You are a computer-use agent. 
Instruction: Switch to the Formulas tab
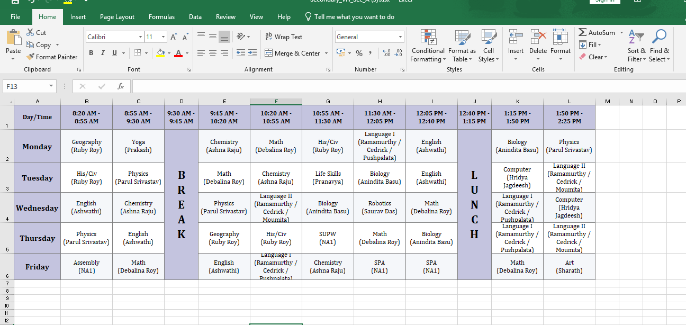(x=161, y=16)
